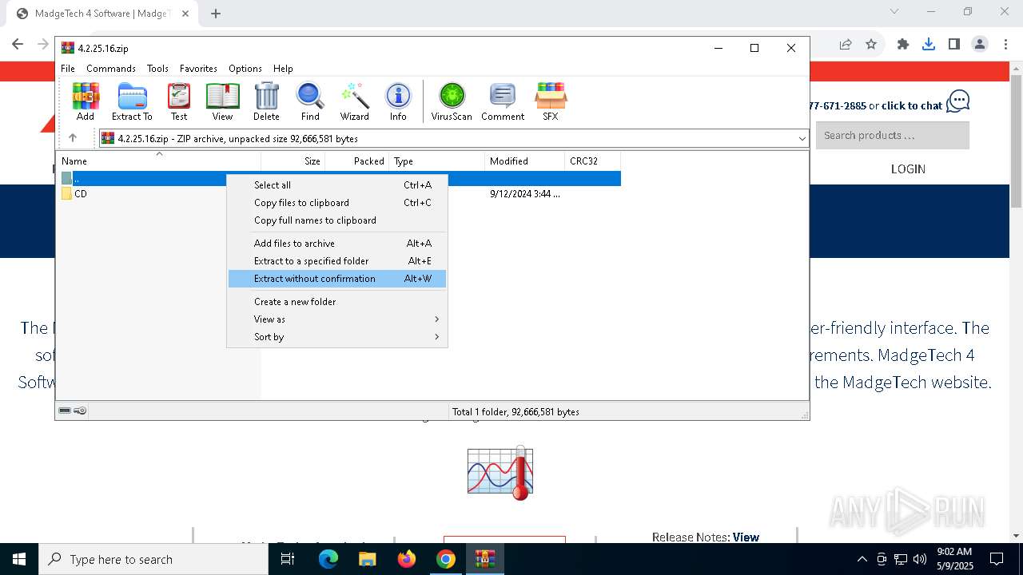Viewport: 1023px width, 575px height.
Task: Go back in Chrome browser
Action: (18, 45)
